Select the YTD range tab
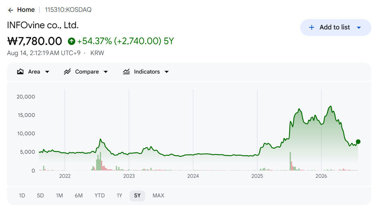Viewport: 373px width, 208px height. (x=99, y=196)
